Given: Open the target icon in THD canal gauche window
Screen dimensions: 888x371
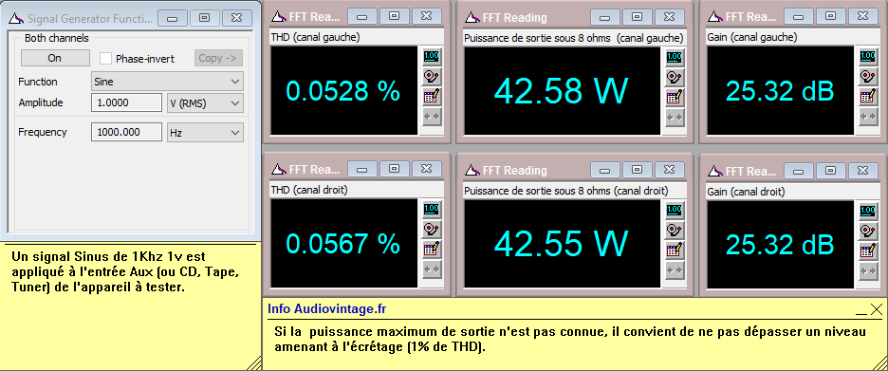Looking at the screenshot, I should click(x=432, y=77).
